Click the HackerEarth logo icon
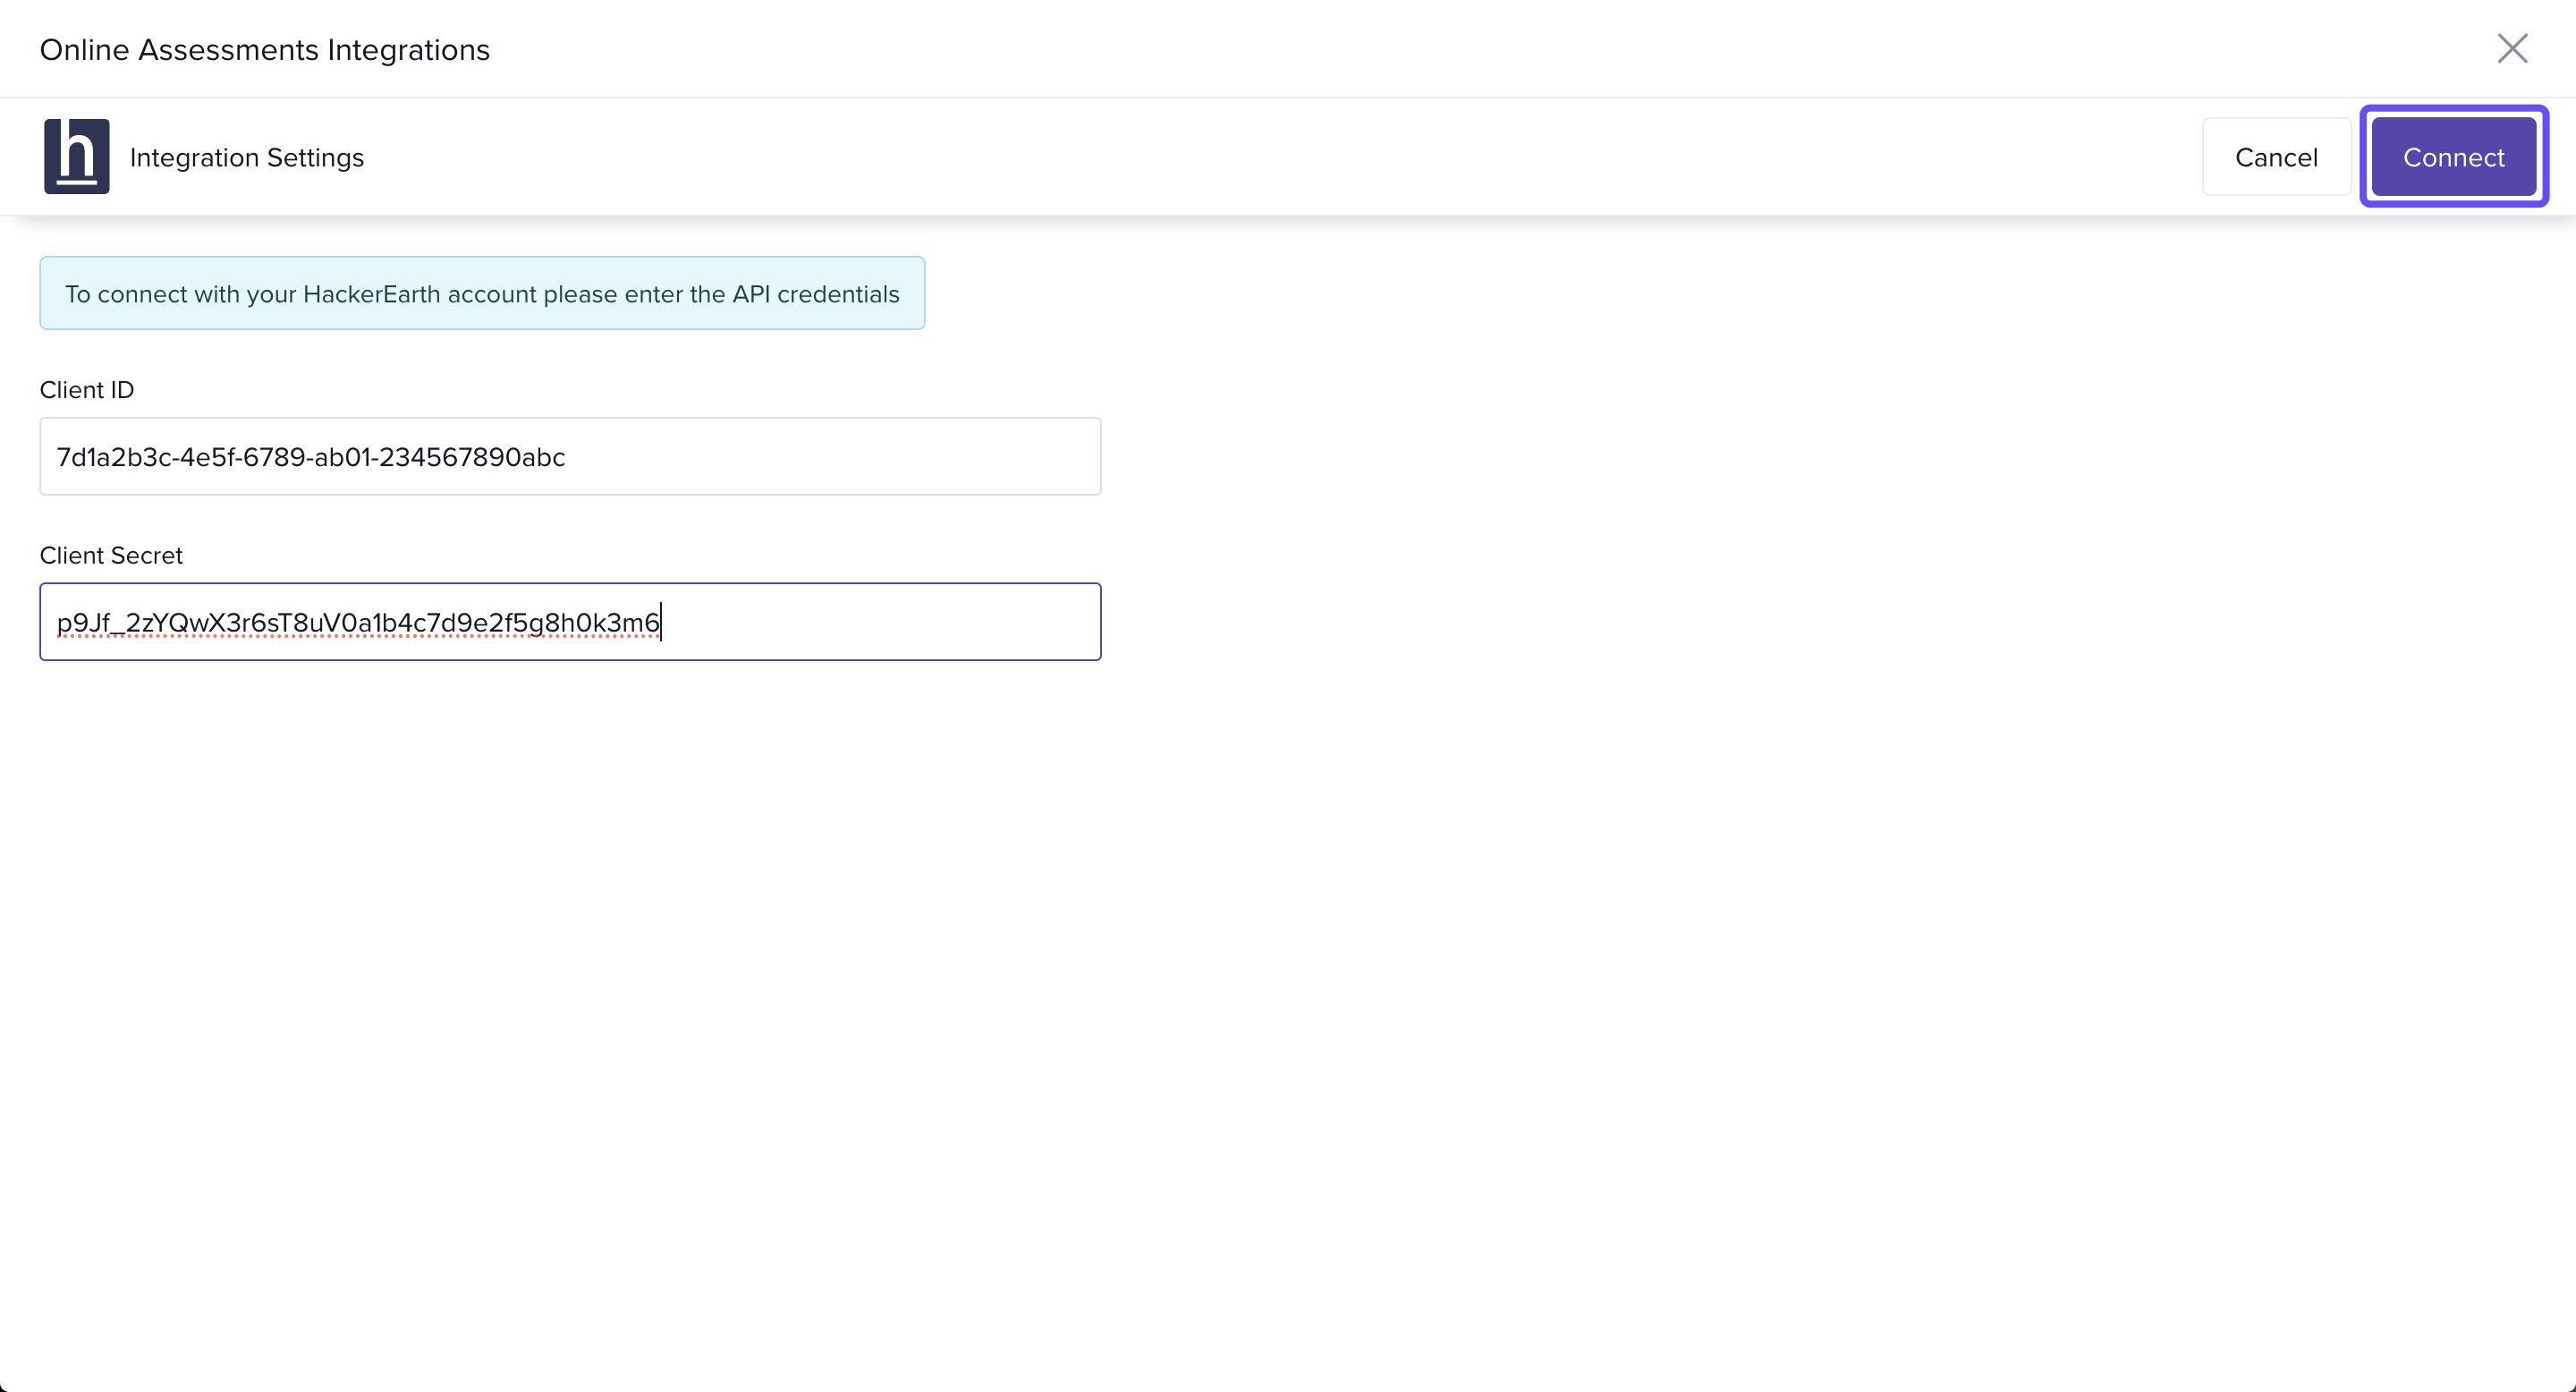 click(76, 156)
